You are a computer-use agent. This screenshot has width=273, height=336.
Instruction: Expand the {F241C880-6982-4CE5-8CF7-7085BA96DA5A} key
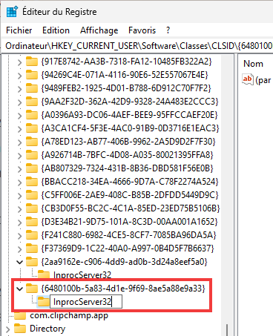tap(19, 235)
